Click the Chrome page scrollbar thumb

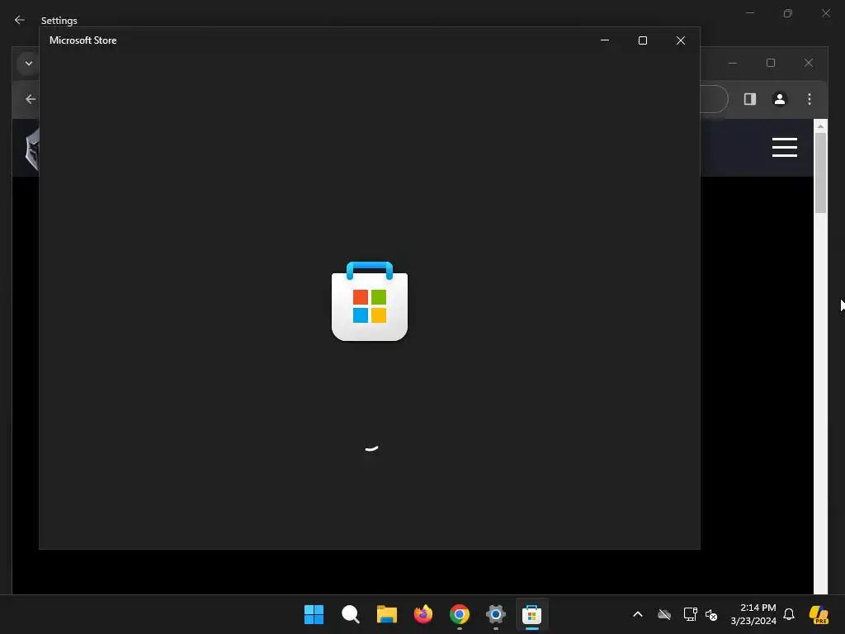coord(820,173)
